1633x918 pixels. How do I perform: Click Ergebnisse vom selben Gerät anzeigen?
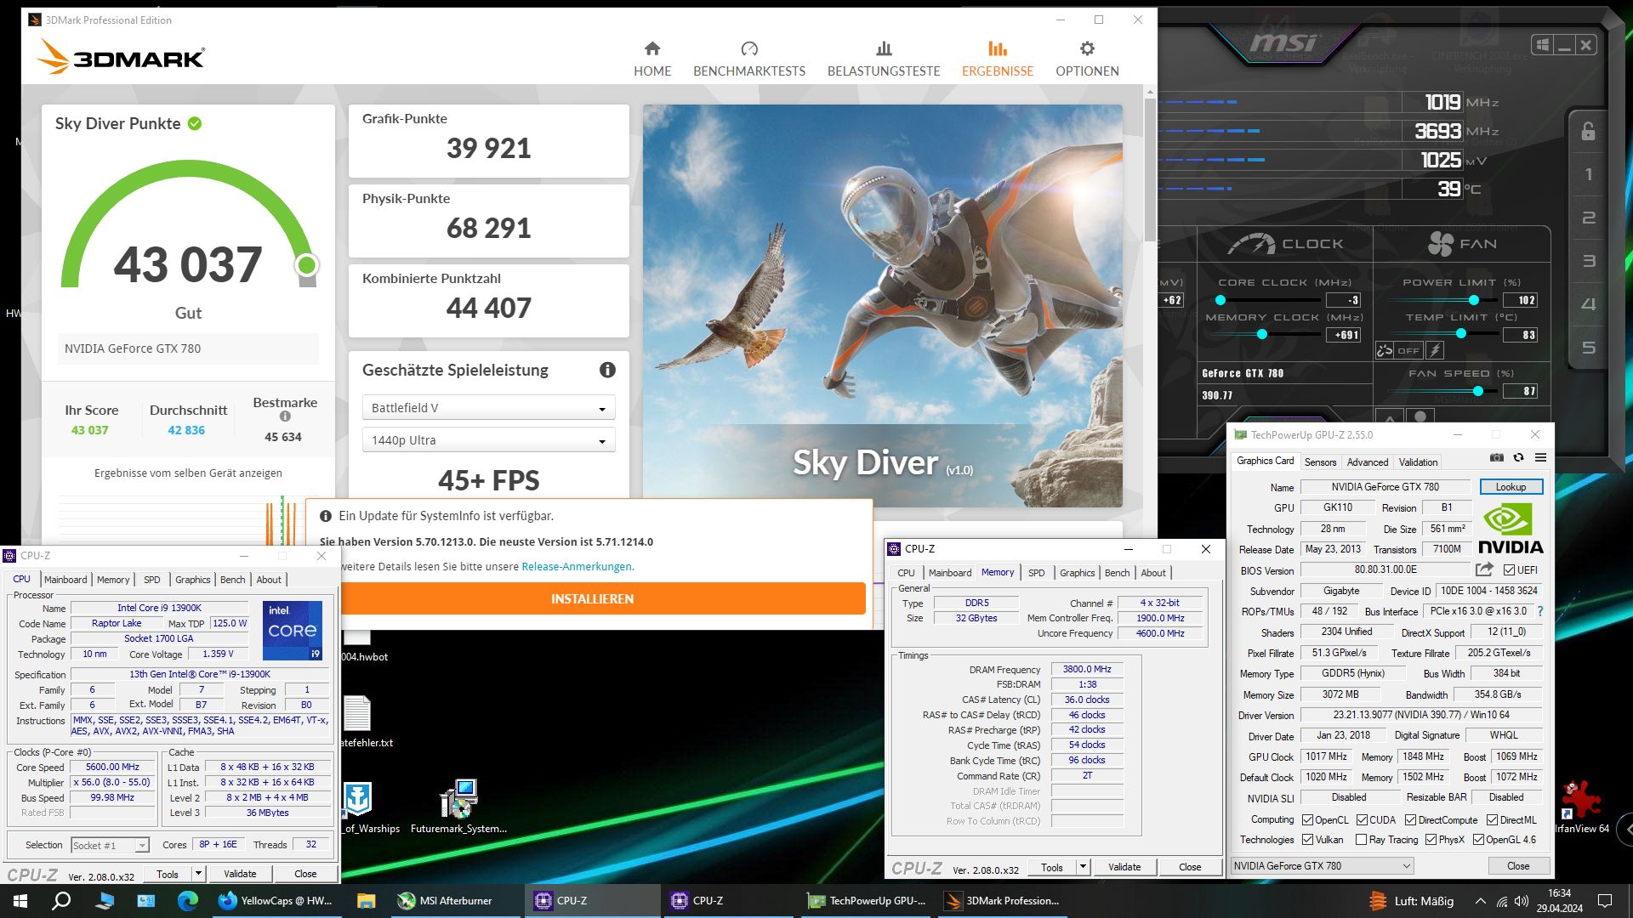188,473
